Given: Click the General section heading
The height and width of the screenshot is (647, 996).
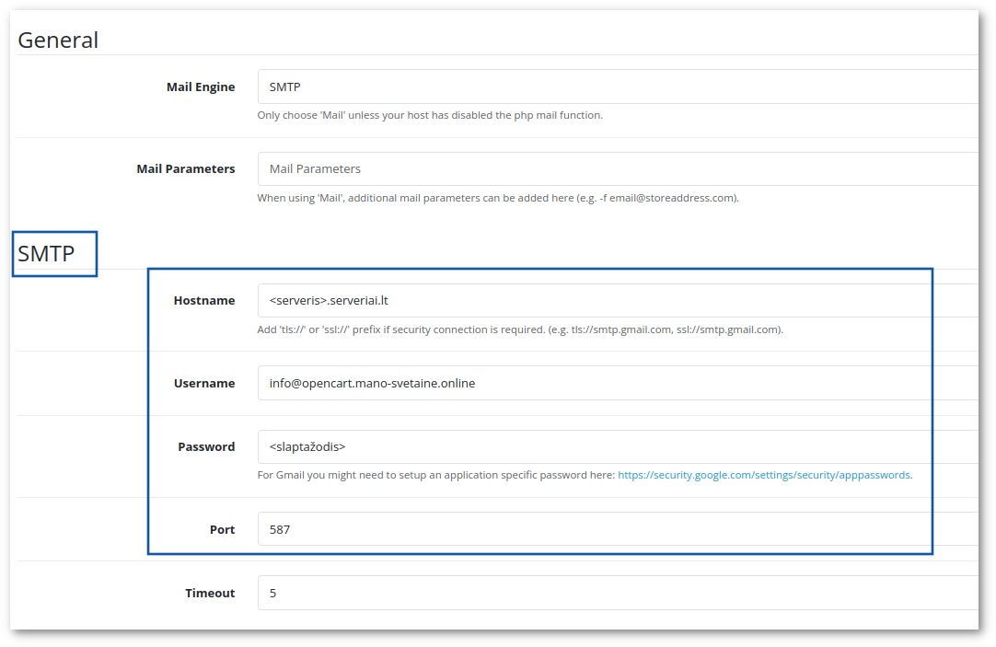Looking at the screenshot, I should (x=58, y=40).
